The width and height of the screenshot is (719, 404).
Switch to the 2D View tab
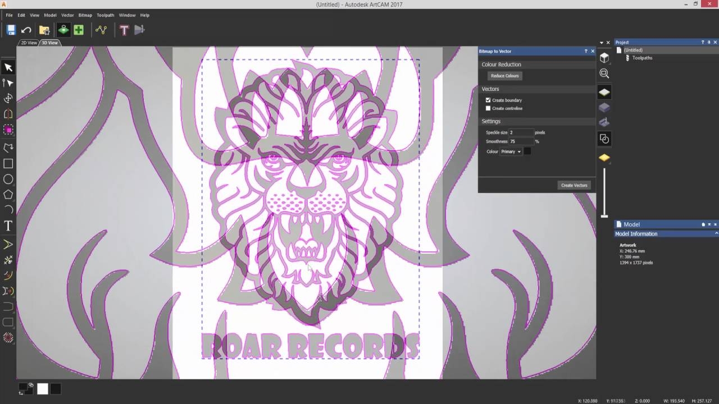pos(29,43)
